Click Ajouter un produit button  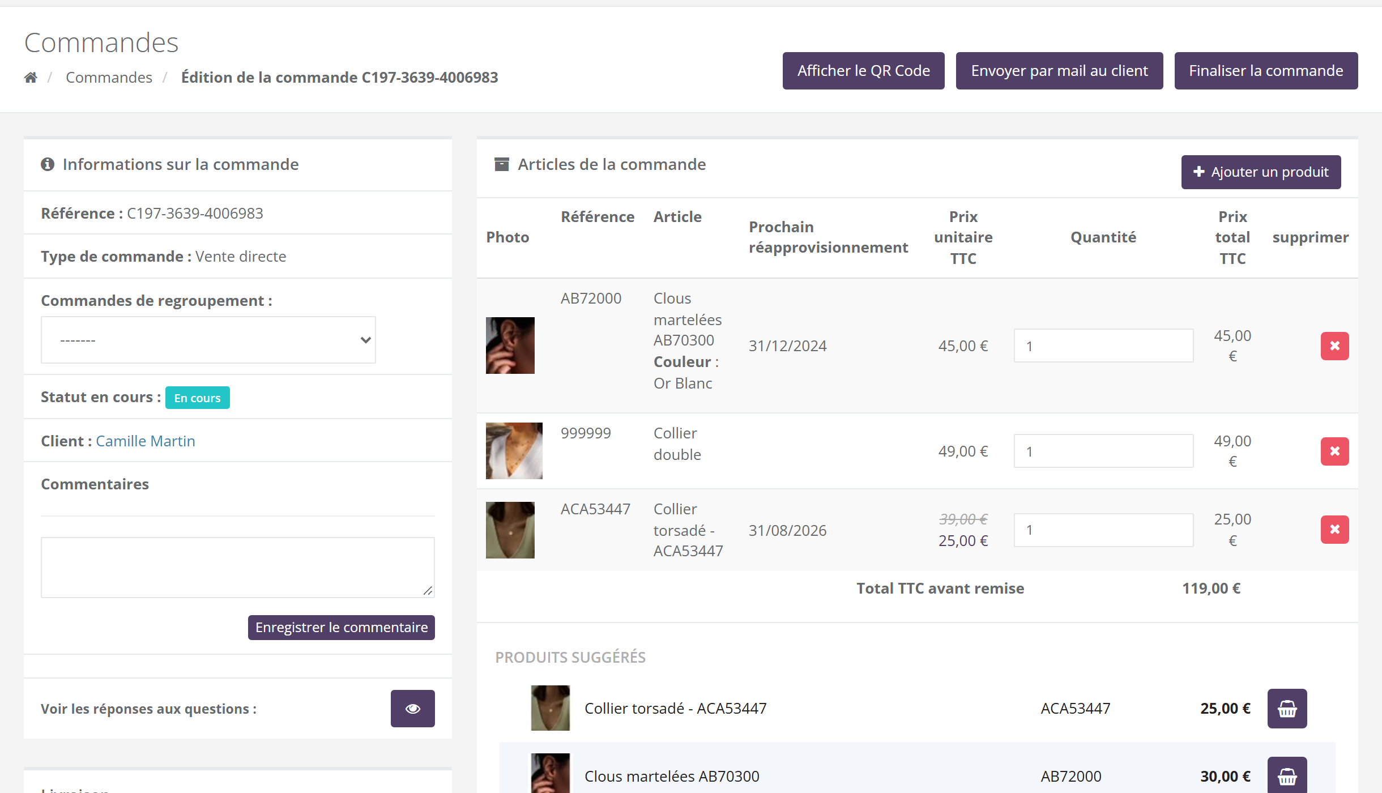1261,172
